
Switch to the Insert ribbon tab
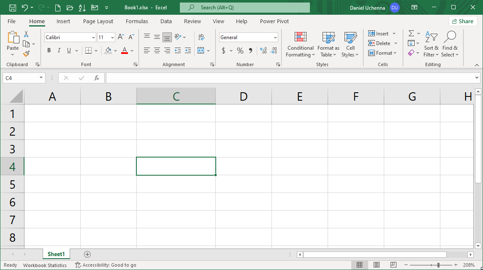click(x=63, y=21)
